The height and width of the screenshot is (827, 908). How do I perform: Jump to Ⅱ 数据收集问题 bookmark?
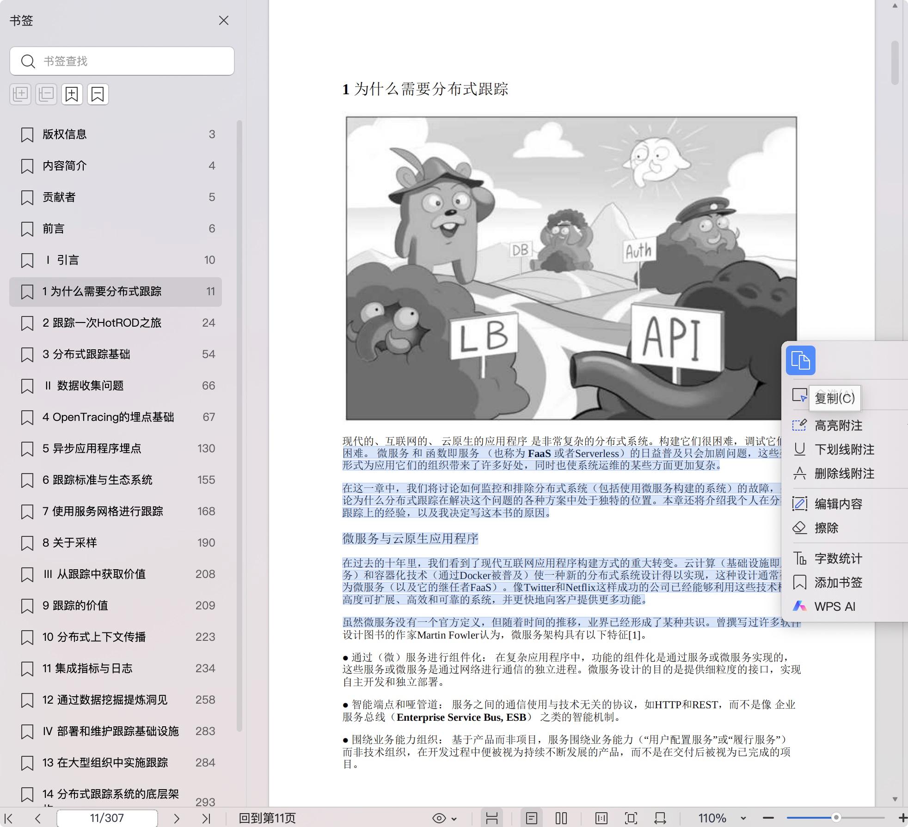tap(116, 386)
